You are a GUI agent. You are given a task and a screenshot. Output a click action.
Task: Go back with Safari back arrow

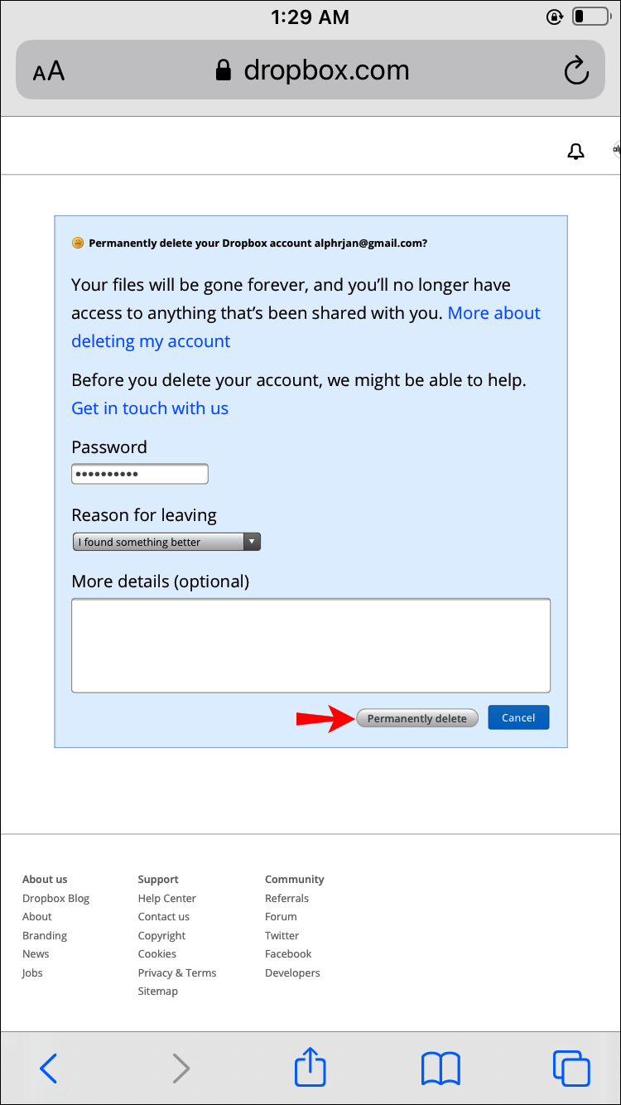[49, 1069]
